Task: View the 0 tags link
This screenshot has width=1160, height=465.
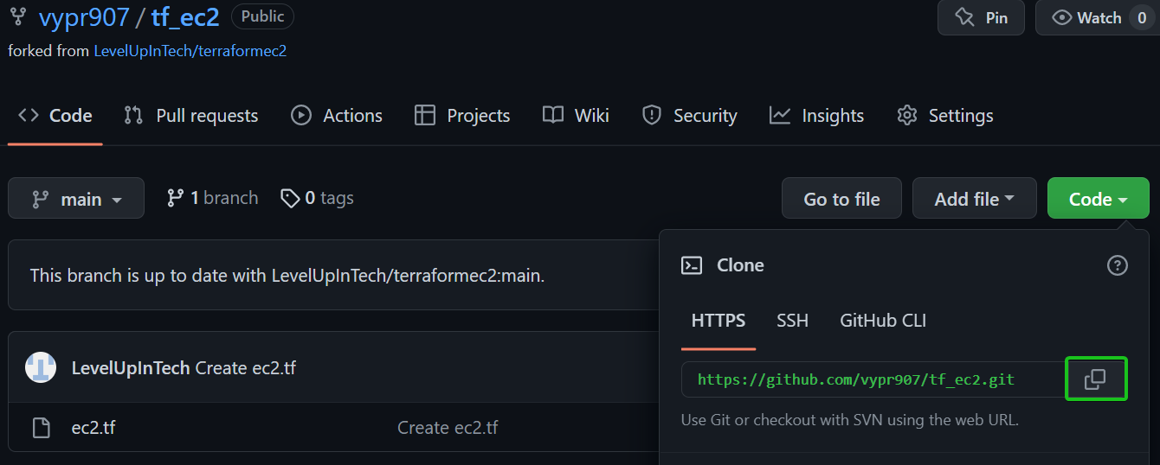Action: pyautogui.click(x=317, y=199)
